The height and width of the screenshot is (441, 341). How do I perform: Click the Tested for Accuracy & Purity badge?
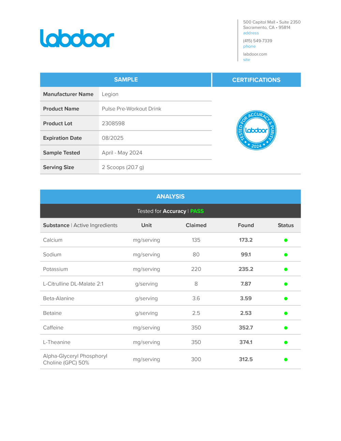tap(256, 130)
